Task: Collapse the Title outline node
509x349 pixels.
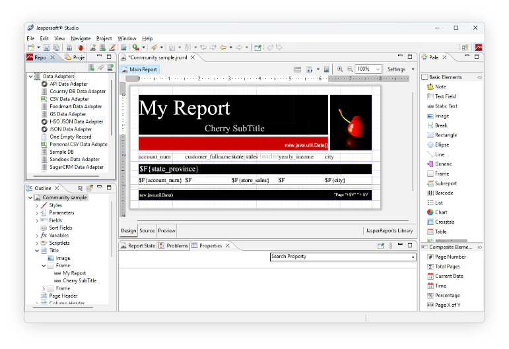Action: tap(37, 251)
